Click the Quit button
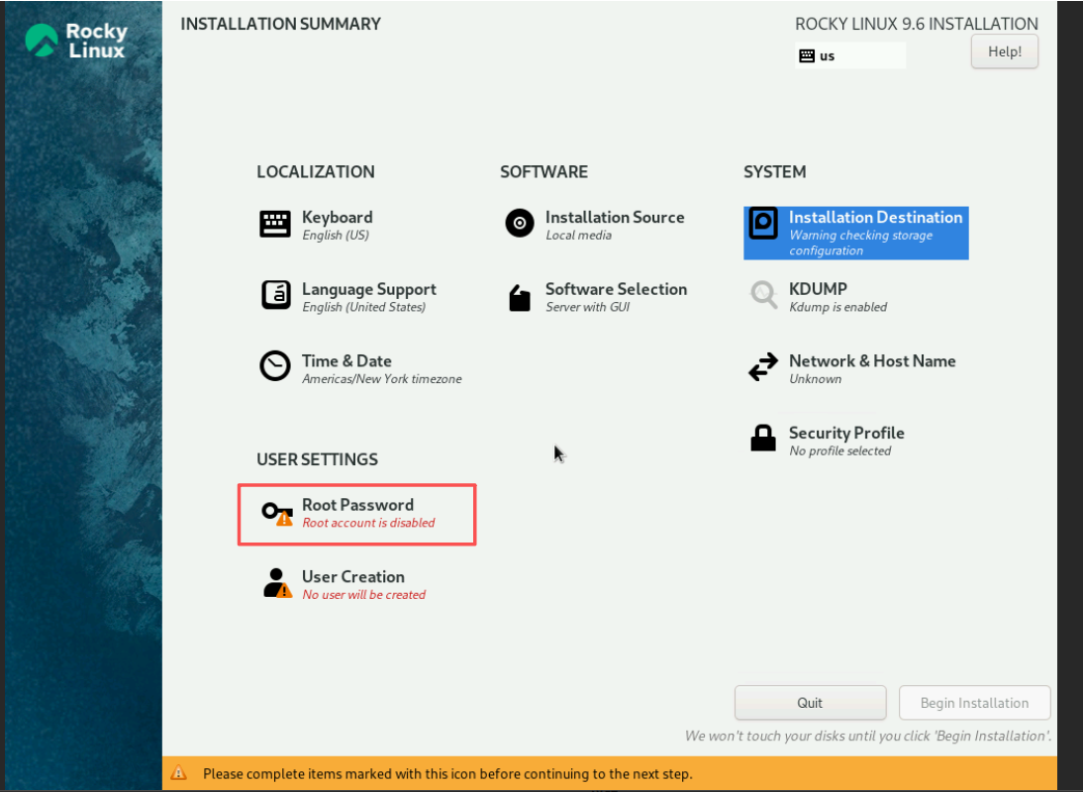Image resolution: width=1083 pixels, height=792 pixels. (x=810, y=703)
